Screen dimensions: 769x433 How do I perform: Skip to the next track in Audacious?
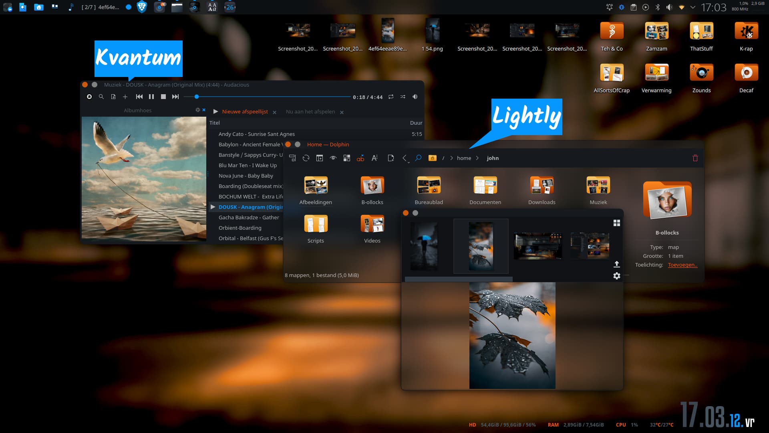pos(175,97)
